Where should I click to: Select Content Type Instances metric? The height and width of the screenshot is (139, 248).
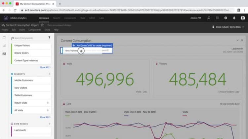(x=31, y=60)
